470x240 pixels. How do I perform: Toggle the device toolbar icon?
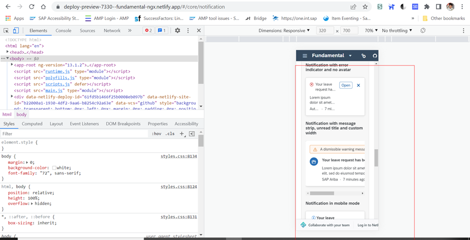(16, 30)
